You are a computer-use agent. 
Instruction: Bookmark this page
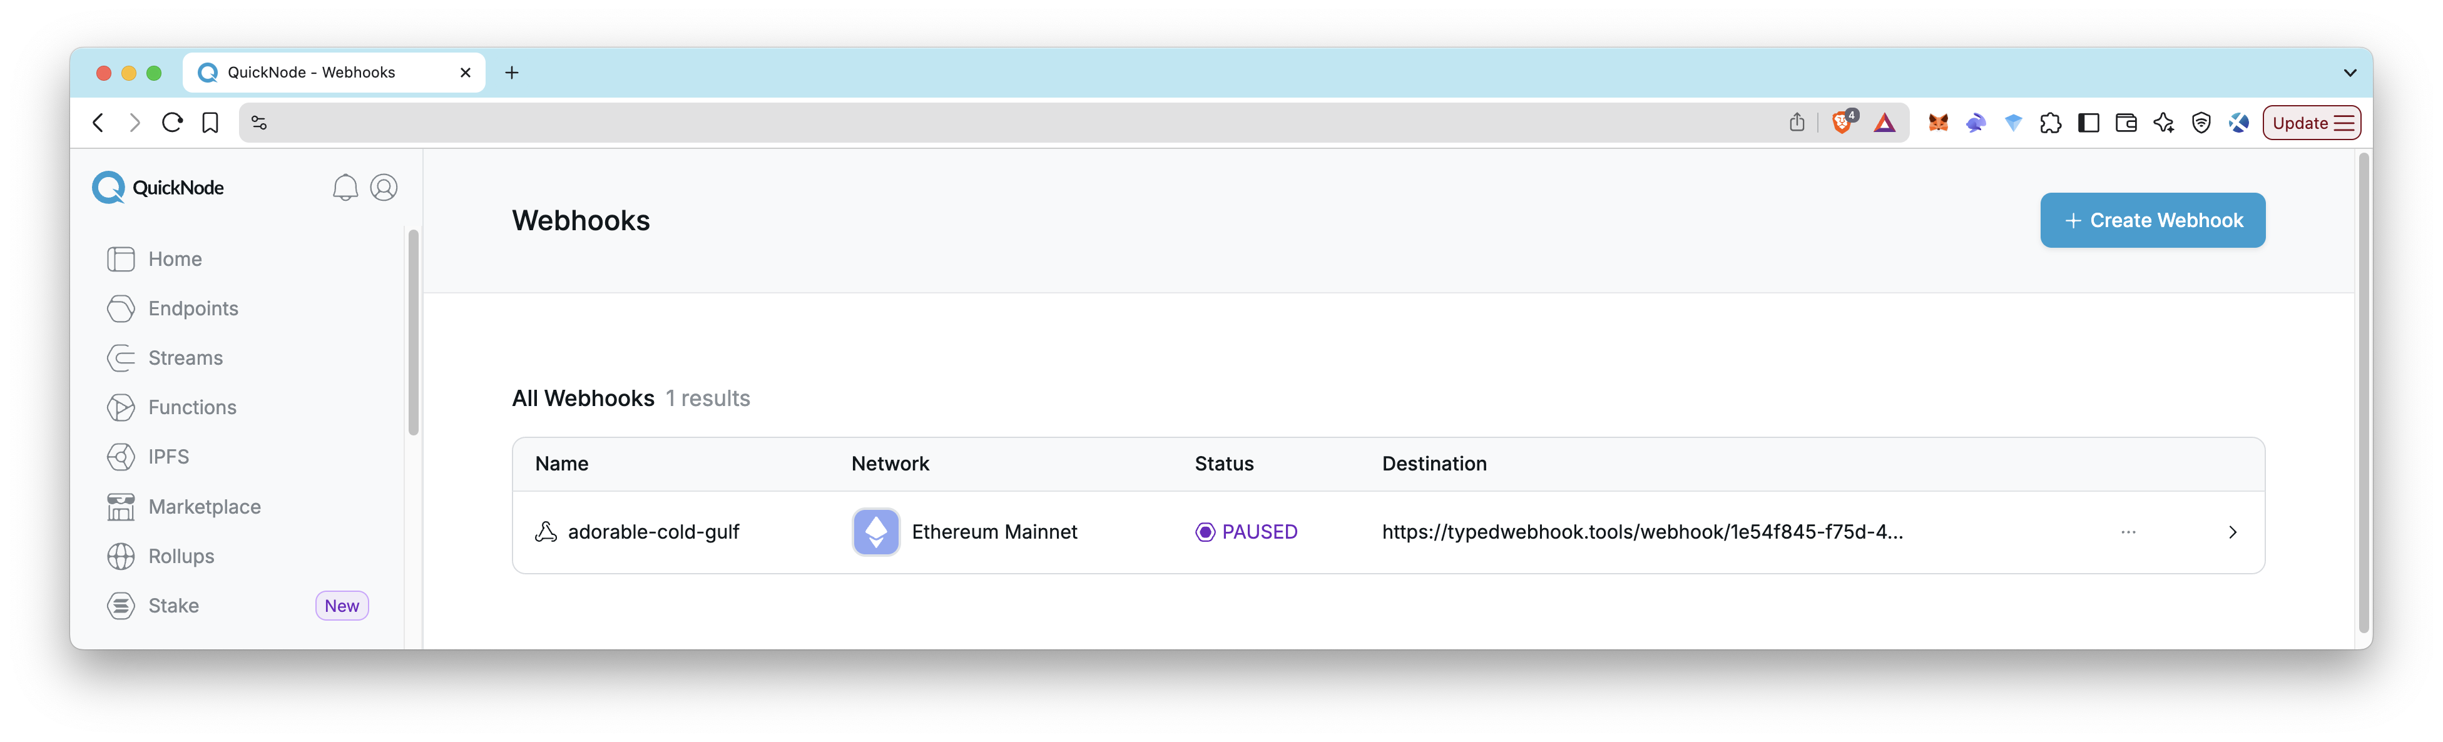point(210,122)
